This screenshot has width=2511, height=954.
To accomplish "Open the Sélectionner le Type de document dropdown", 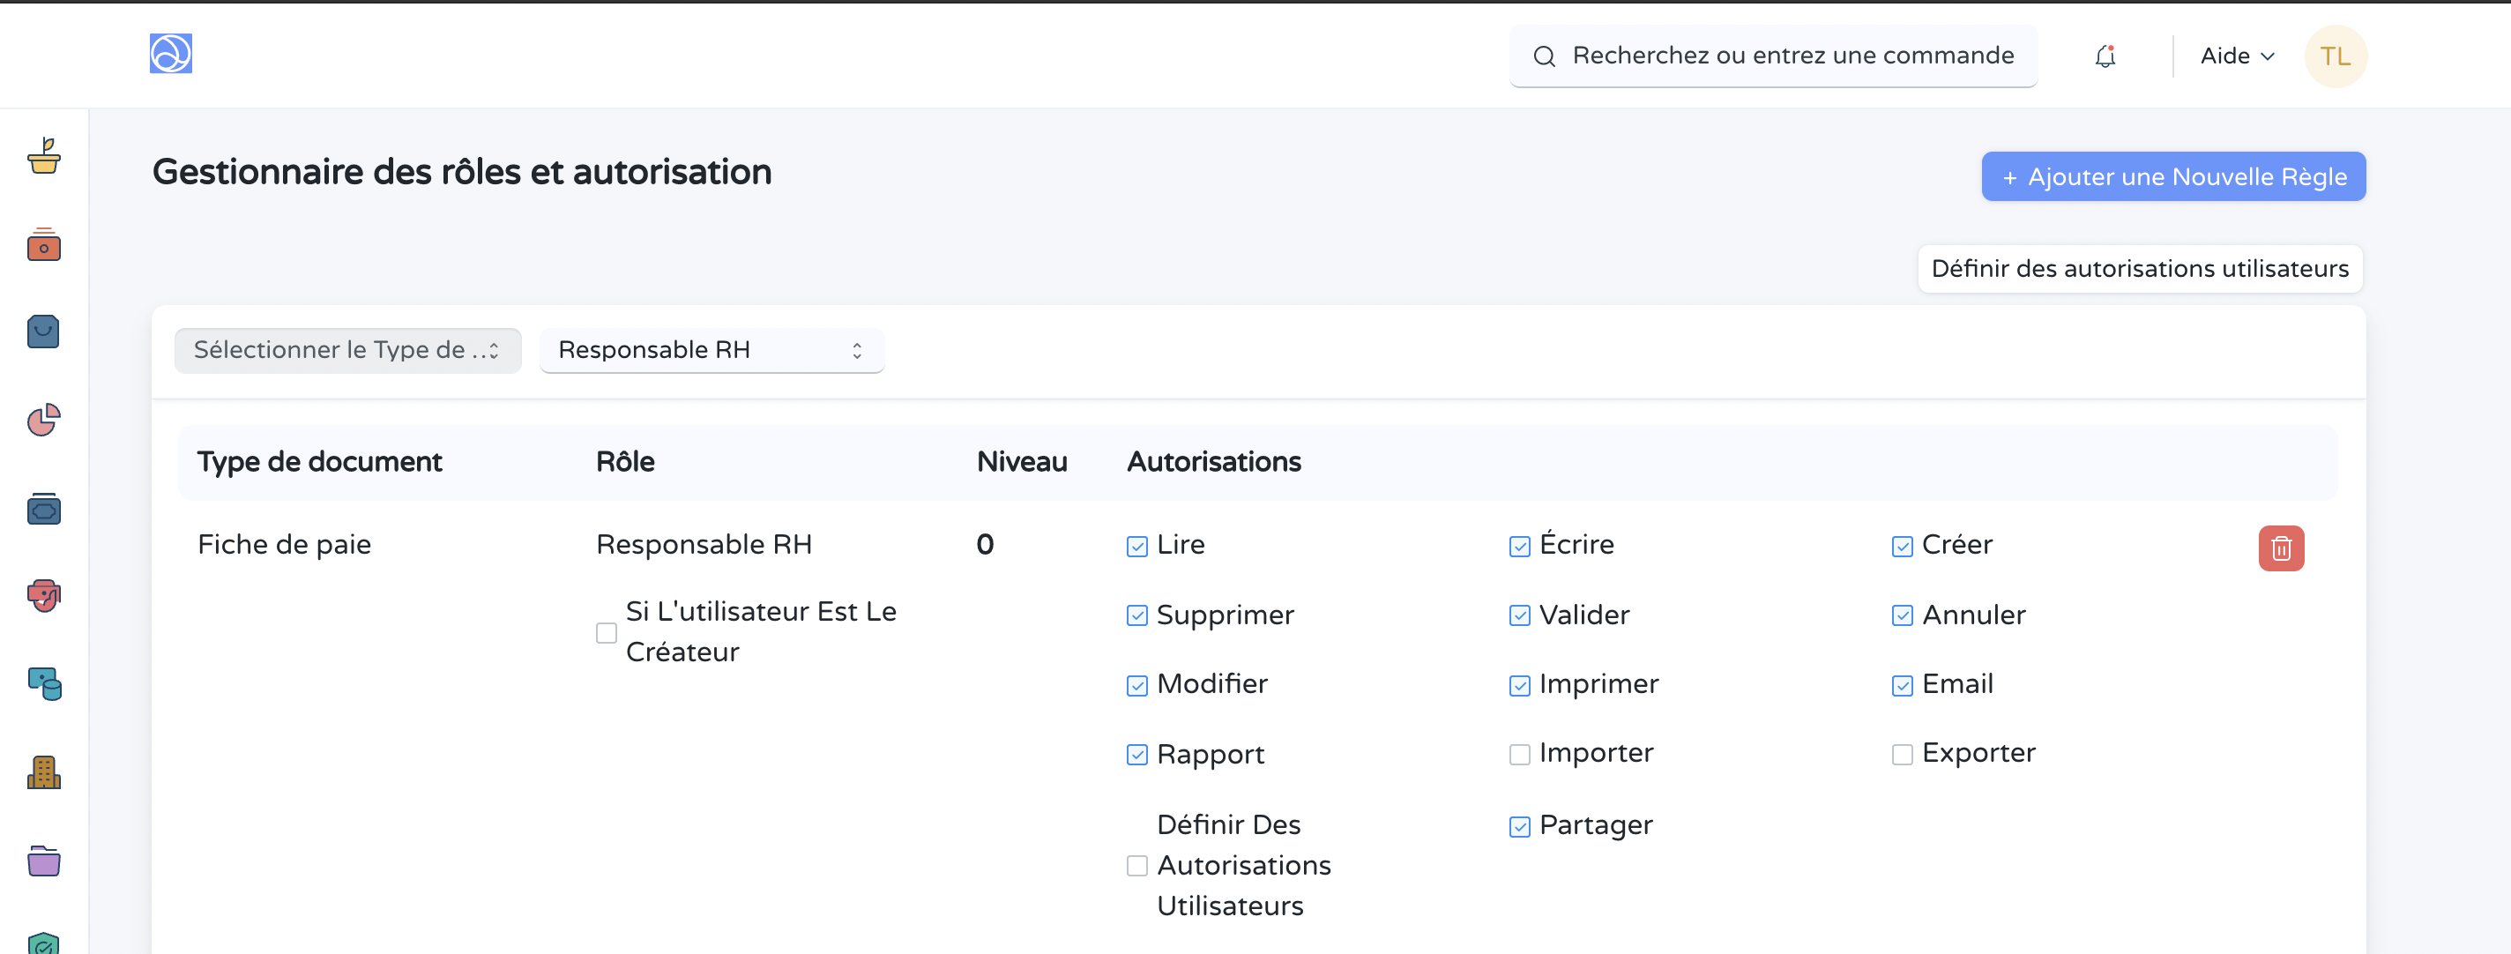I will (347, 350).
